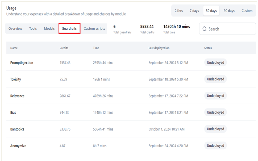Go to the Custom scripts tab
Image resolution: width=258 pixels, height=161 pixels.
coord(94,29)
